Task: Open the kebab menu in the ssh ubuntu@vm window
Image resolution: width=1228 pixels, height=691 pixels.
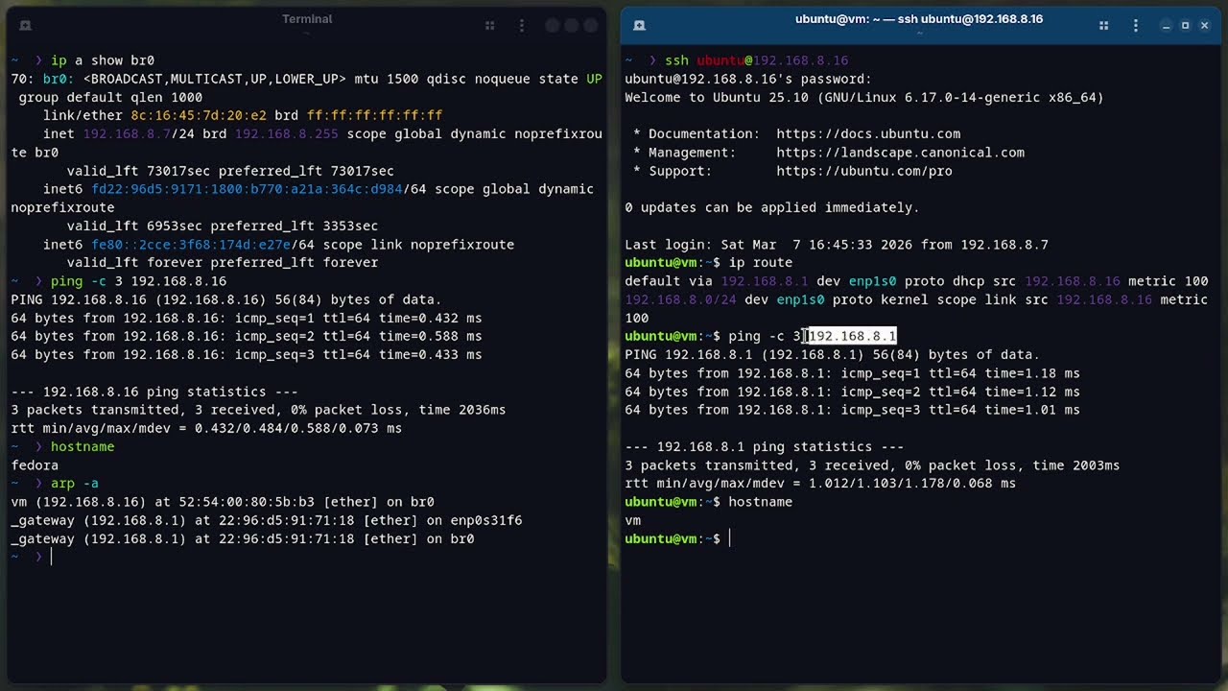Action: point(1137,26)
